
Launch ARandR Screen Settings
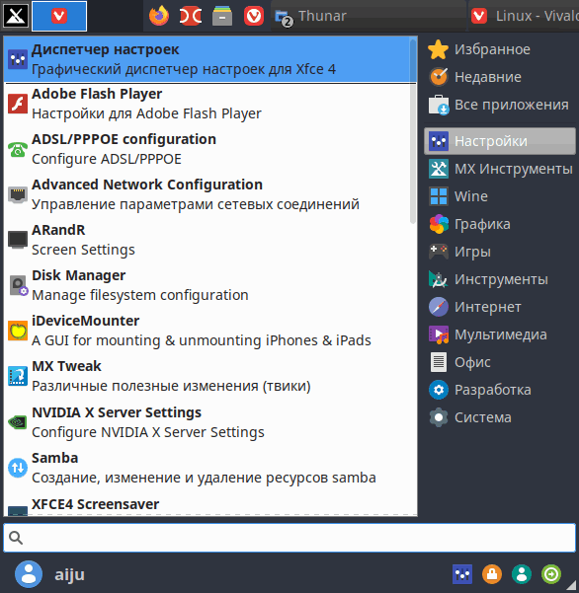[x=210, y=240]
